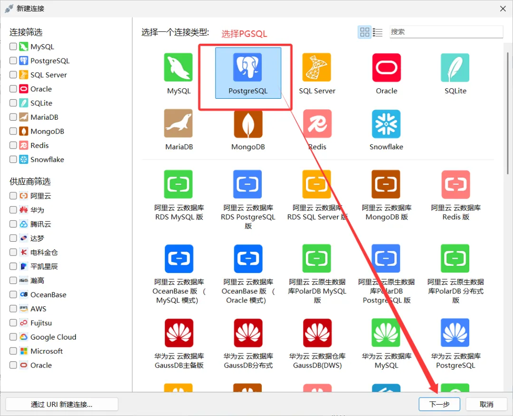Open 通过 URI 新建连接 dialog
Viewport: 513px width, 416px height.
coord(62,404)
